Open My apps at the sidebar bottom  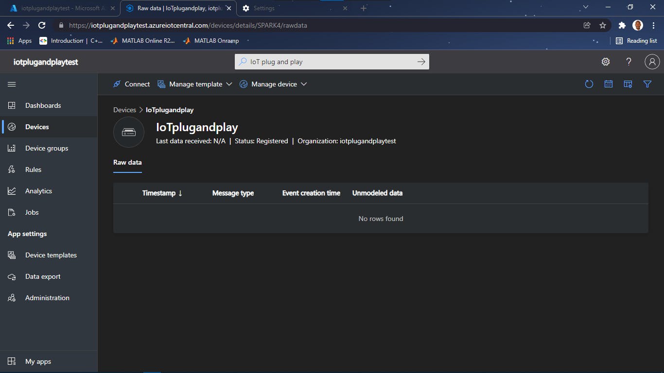click(49, 361)
